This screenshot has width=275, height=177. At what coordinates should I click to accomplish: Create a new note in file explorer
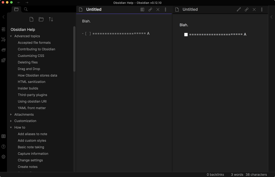click(x=31, y=19)
